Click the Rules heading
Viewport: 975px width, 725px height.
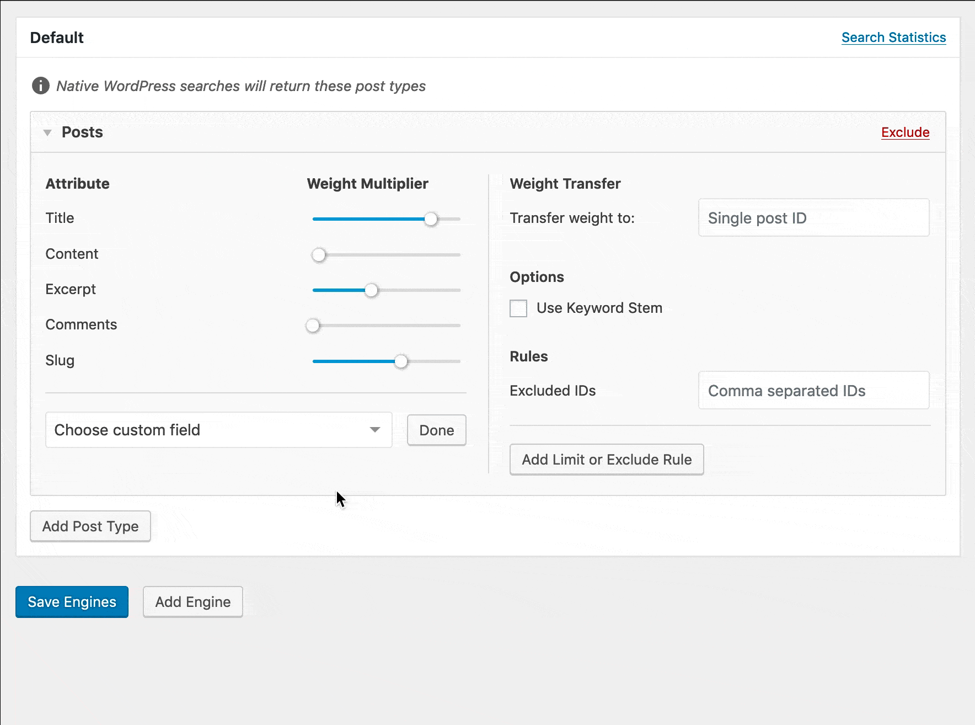(x=528, y=356)
